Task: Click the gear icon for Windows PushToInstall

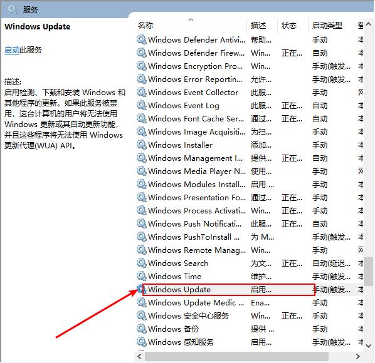Action: [142, 237]
